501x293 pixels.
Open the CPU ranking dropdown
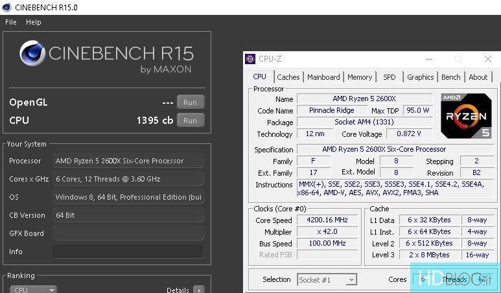(34, 290)
